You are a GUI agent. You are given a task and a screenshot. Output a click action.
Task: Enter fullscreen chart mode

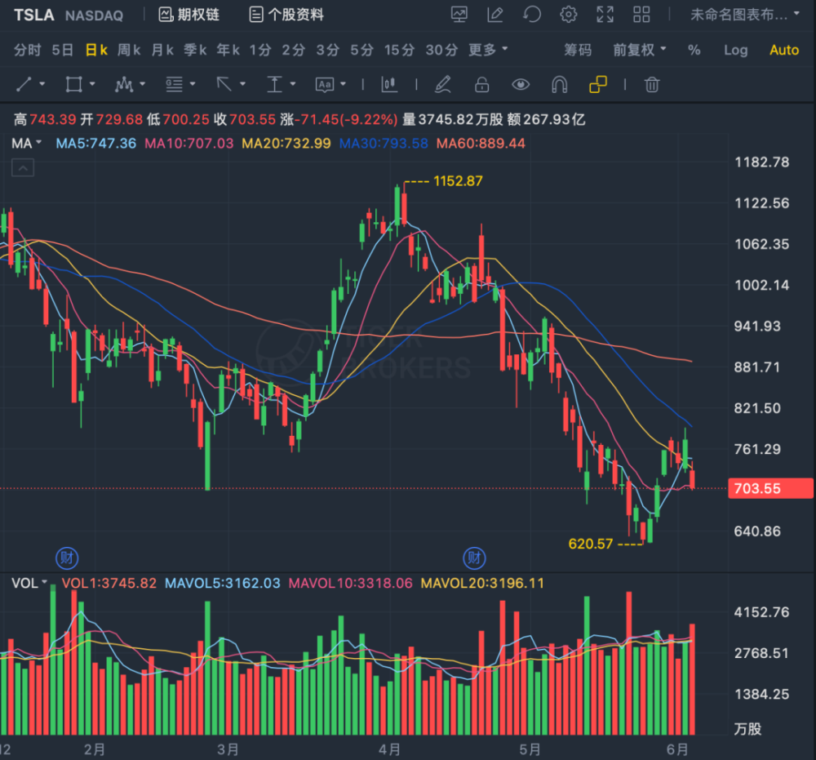[605, 14]
